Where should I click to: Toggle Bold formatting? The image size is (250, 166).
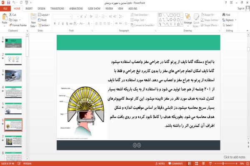click(x=55, y=24)
